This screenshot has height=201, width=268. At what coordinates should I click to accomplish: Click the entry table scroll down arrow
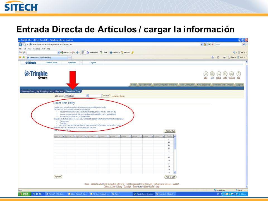[175, 172]
